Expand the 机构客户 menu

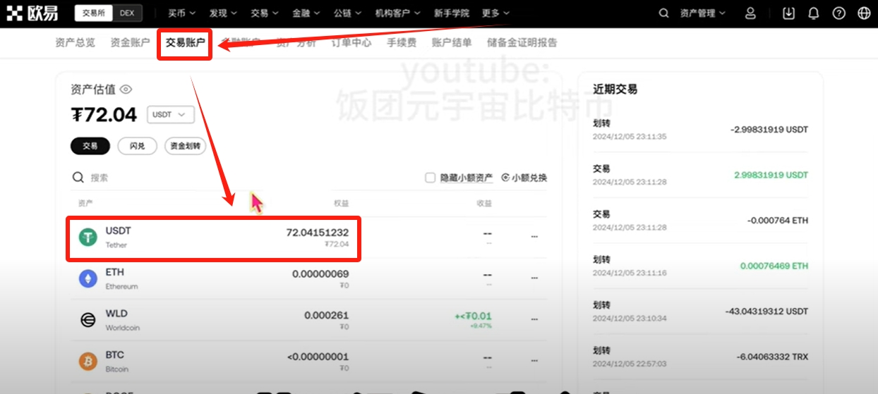pyautogui.click(x=398, y=13)
